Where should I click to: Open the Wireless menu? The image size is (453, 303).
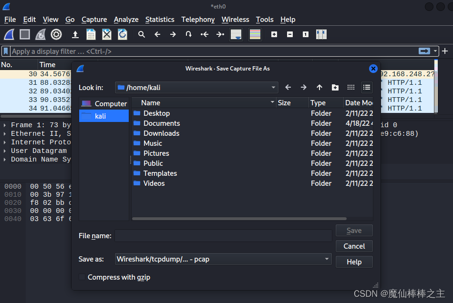click(x=235, y=20)
